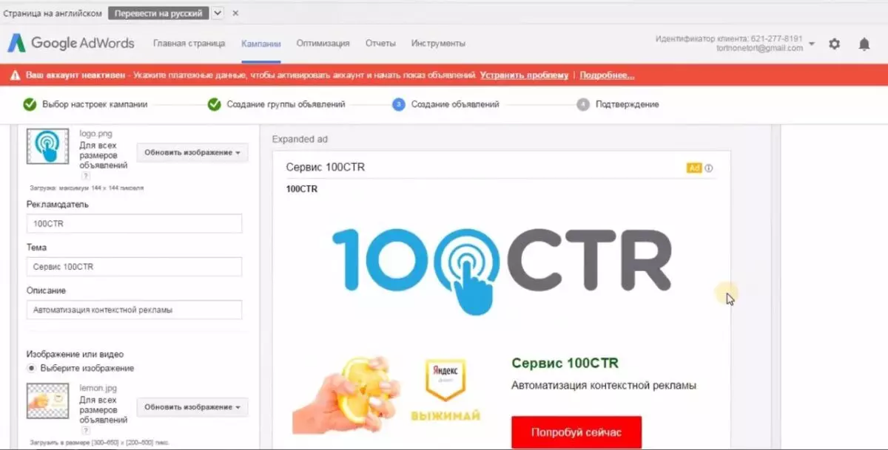Open the translate options dropdown arrow
The width and height of the screenshot is (888, 450).
pyautogui.click(x=218, y=13)
